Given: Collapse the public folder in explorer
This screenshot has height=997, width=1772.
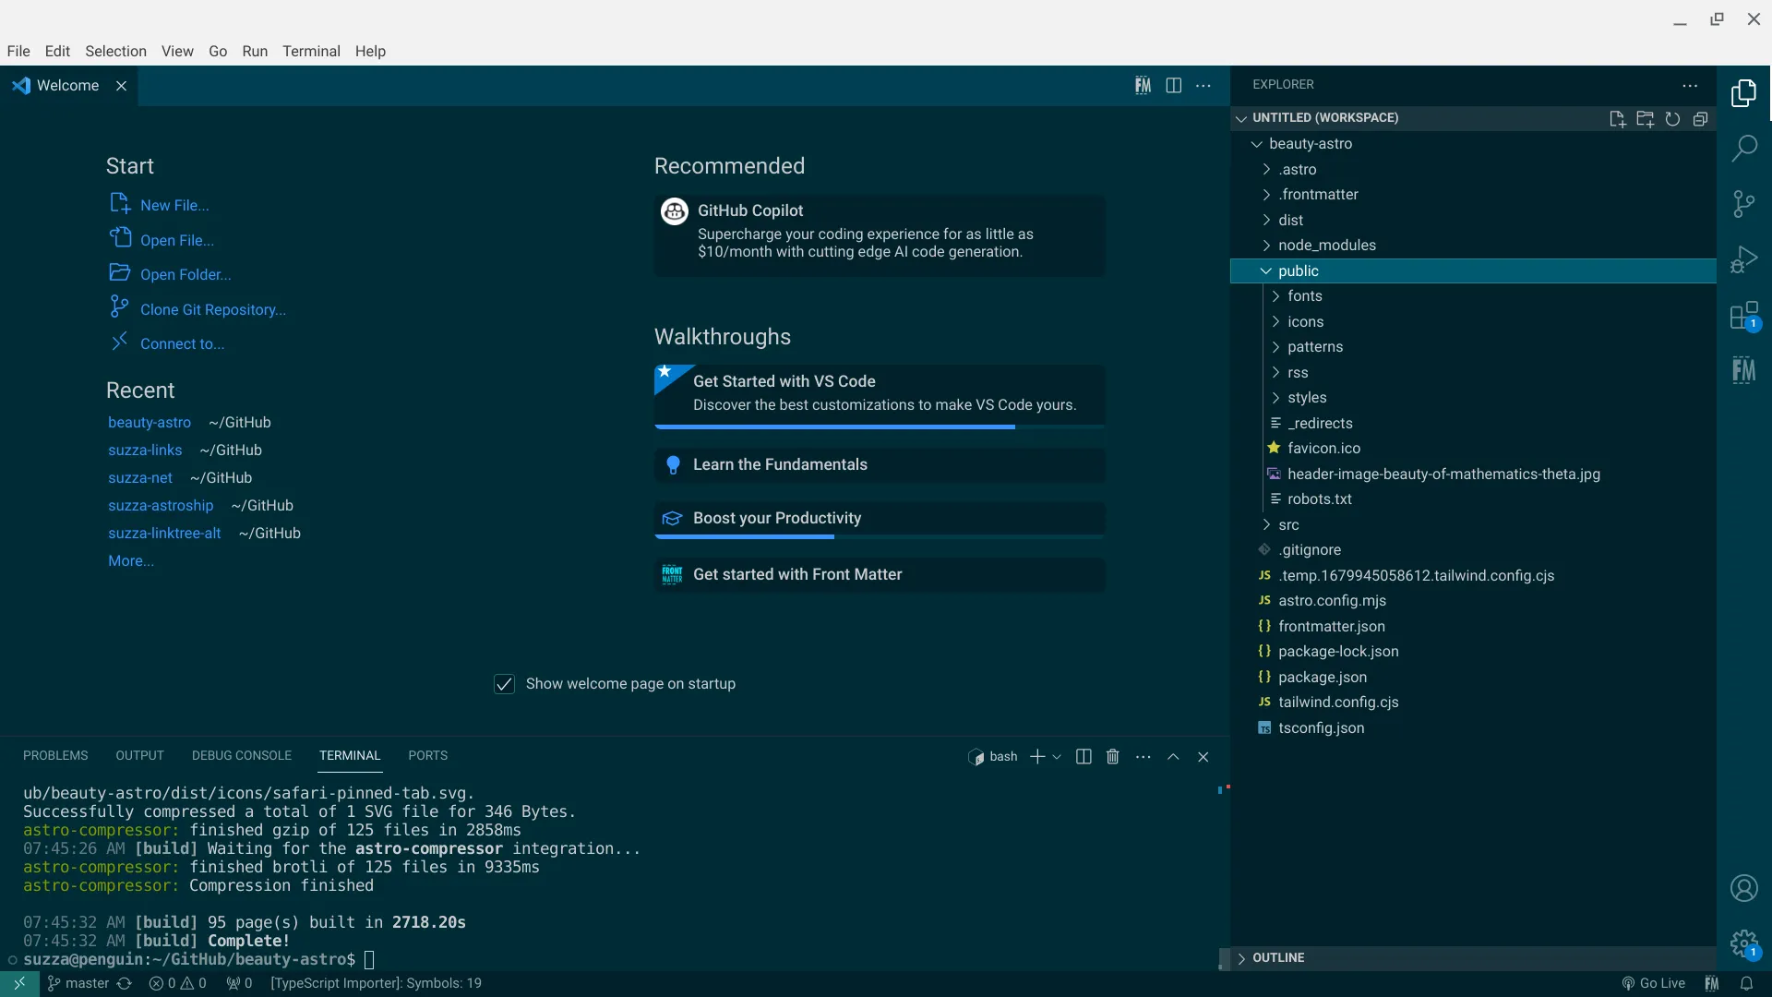Looking at the screenshot, I should (1267, 270).
